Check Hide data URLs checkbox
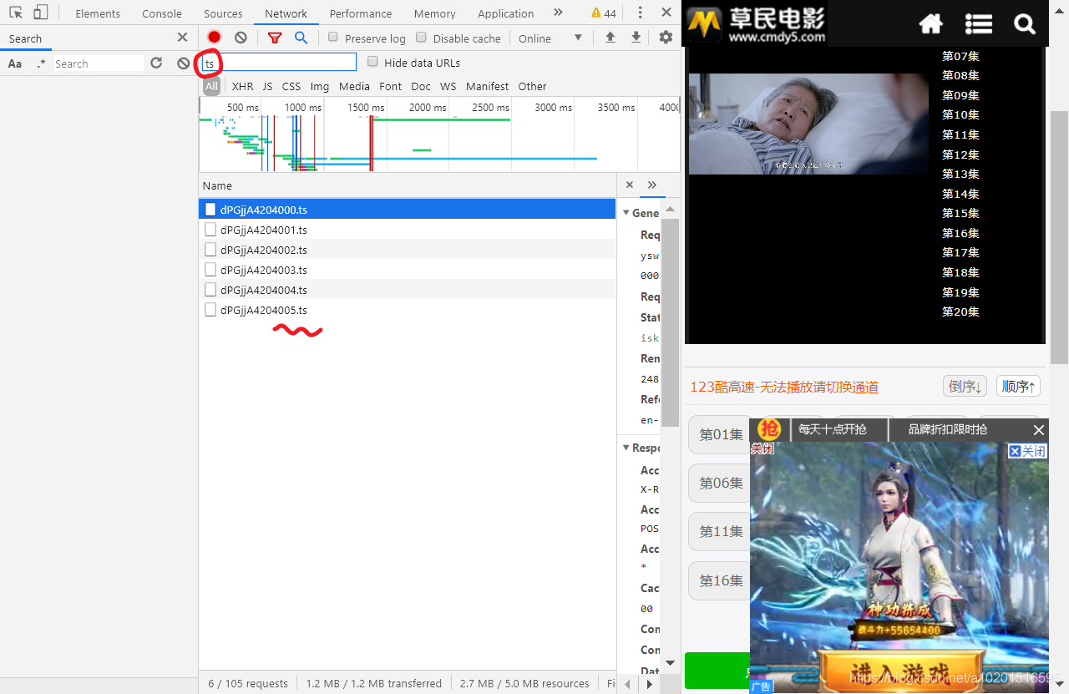Viewport: 1069px width, 694px height. [372, 62]
